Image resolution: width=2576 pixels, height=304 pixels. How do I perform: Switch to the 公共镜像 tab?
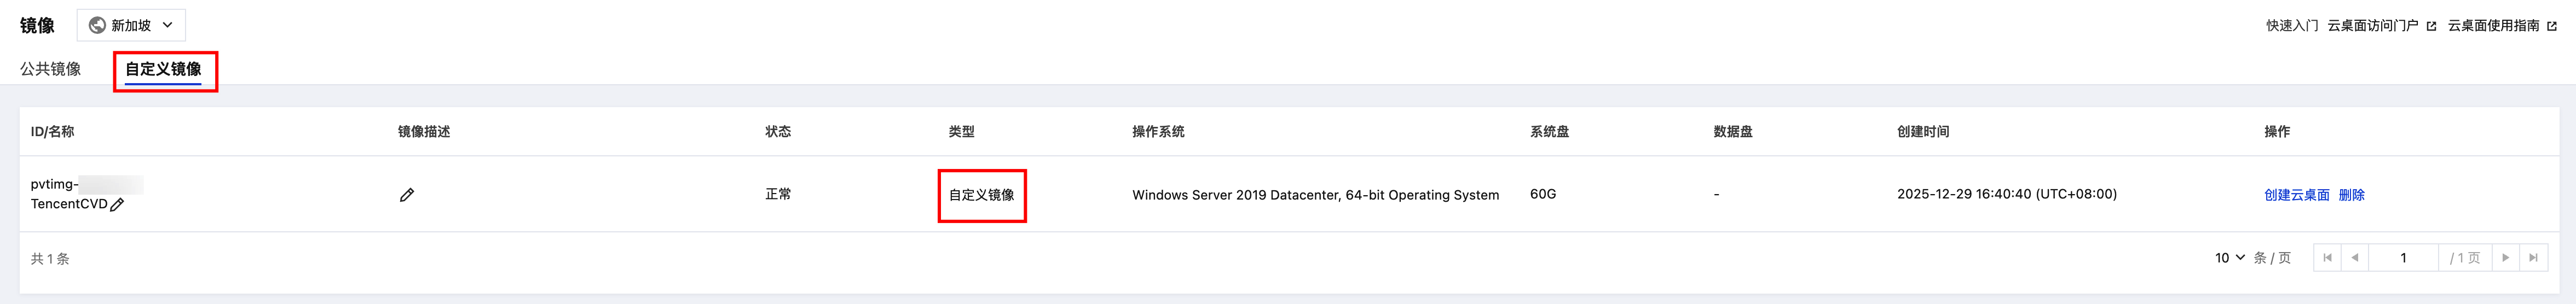click(x=51, y=69)
